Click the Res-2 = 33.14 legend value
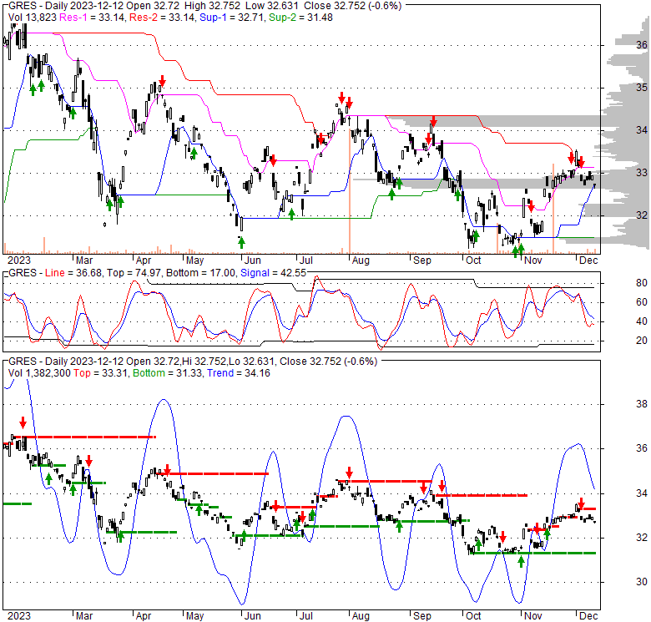651x622 pixels. click(162, 18)
